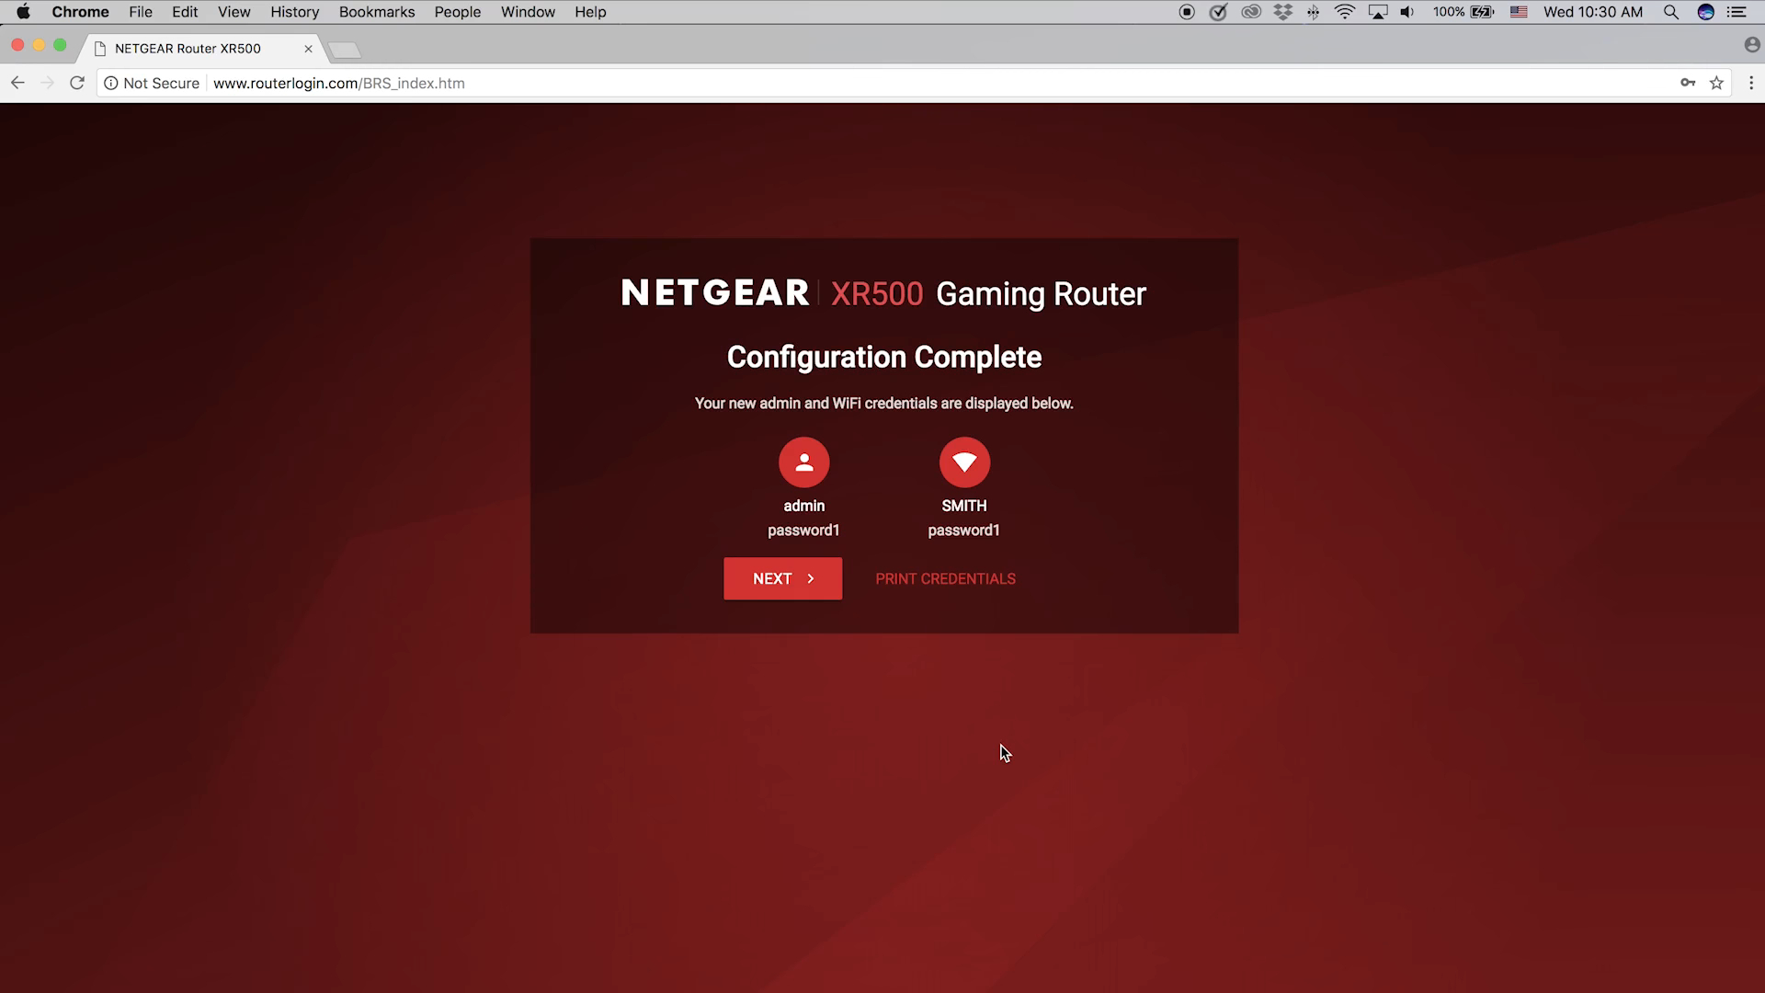This screenshot has width=1765, height=993.
Task: Click the browser back navigation arrow
Action: [x=17, y=83]
